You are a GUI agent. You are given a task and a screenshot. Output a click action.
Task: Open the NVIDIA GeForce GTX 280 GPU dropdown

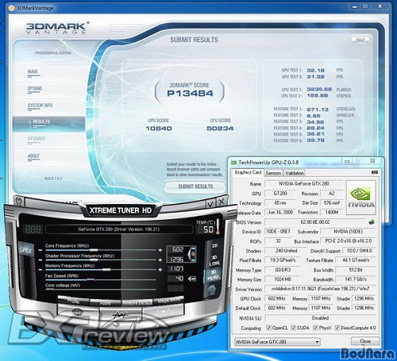[277, 342]
